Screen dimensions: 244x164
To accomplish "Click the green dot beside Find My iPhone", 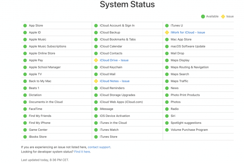I will click(x=25, y=123).
